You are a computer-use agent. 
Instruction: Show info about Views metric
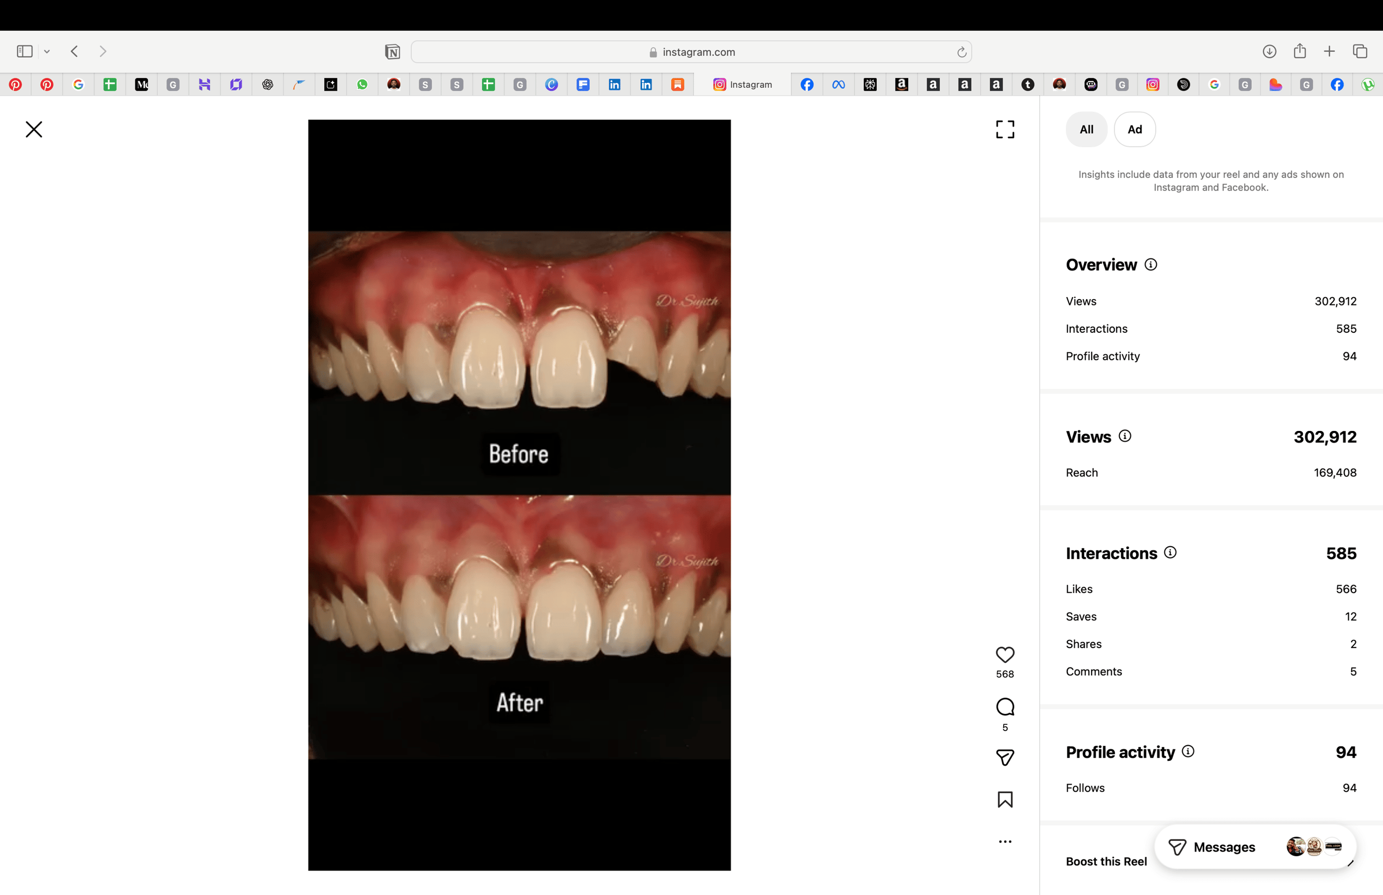point(1125,436)
